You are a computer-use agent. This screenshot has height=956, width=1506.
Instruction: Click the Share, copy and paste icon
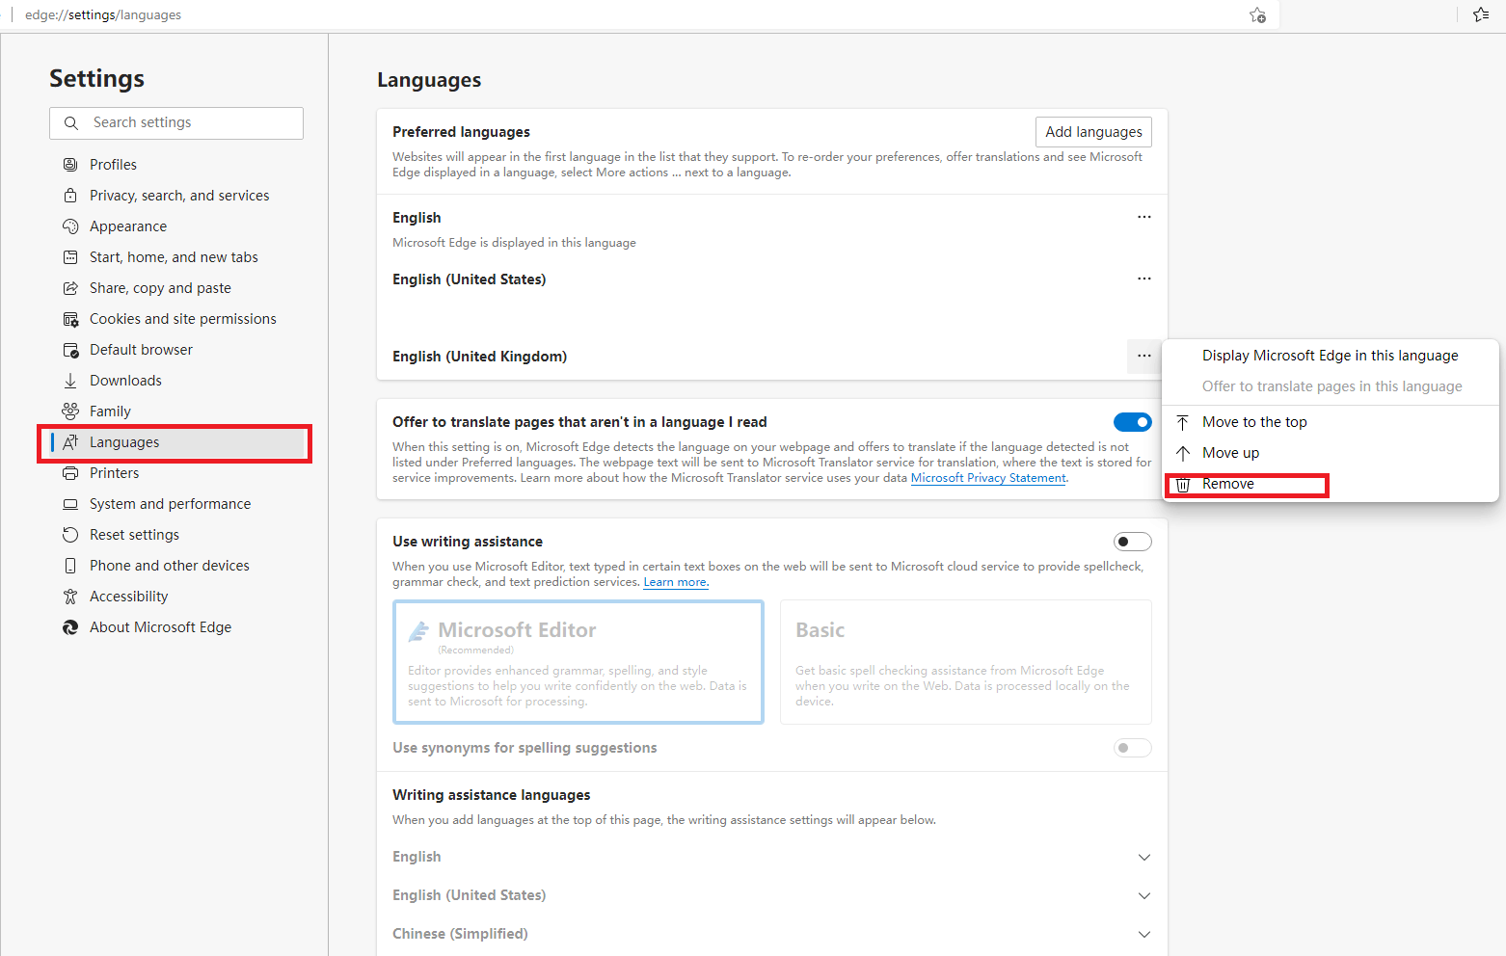click(70, 288)
